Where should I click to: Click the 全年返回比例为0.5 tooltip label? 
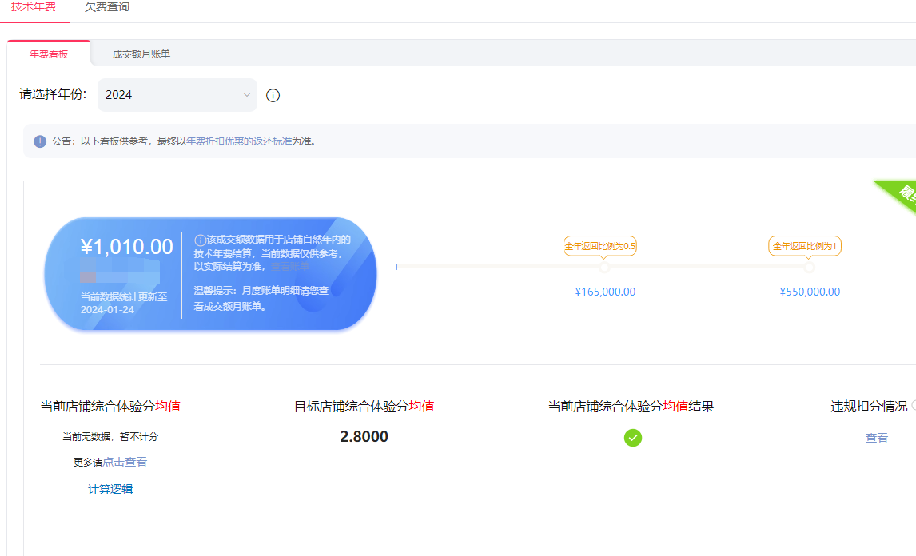[x=600, y=246]
